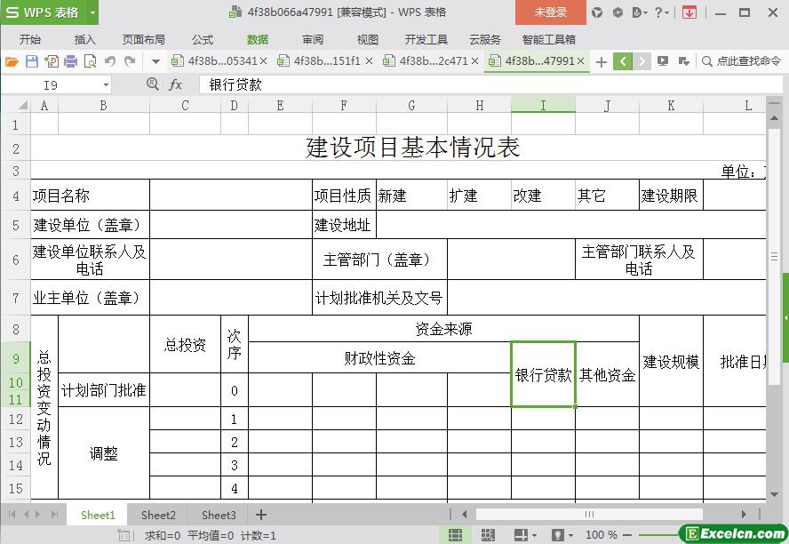Expand the quick access toolbar dropdown
The height and width of the screenshot is (544, 789).
155,62
